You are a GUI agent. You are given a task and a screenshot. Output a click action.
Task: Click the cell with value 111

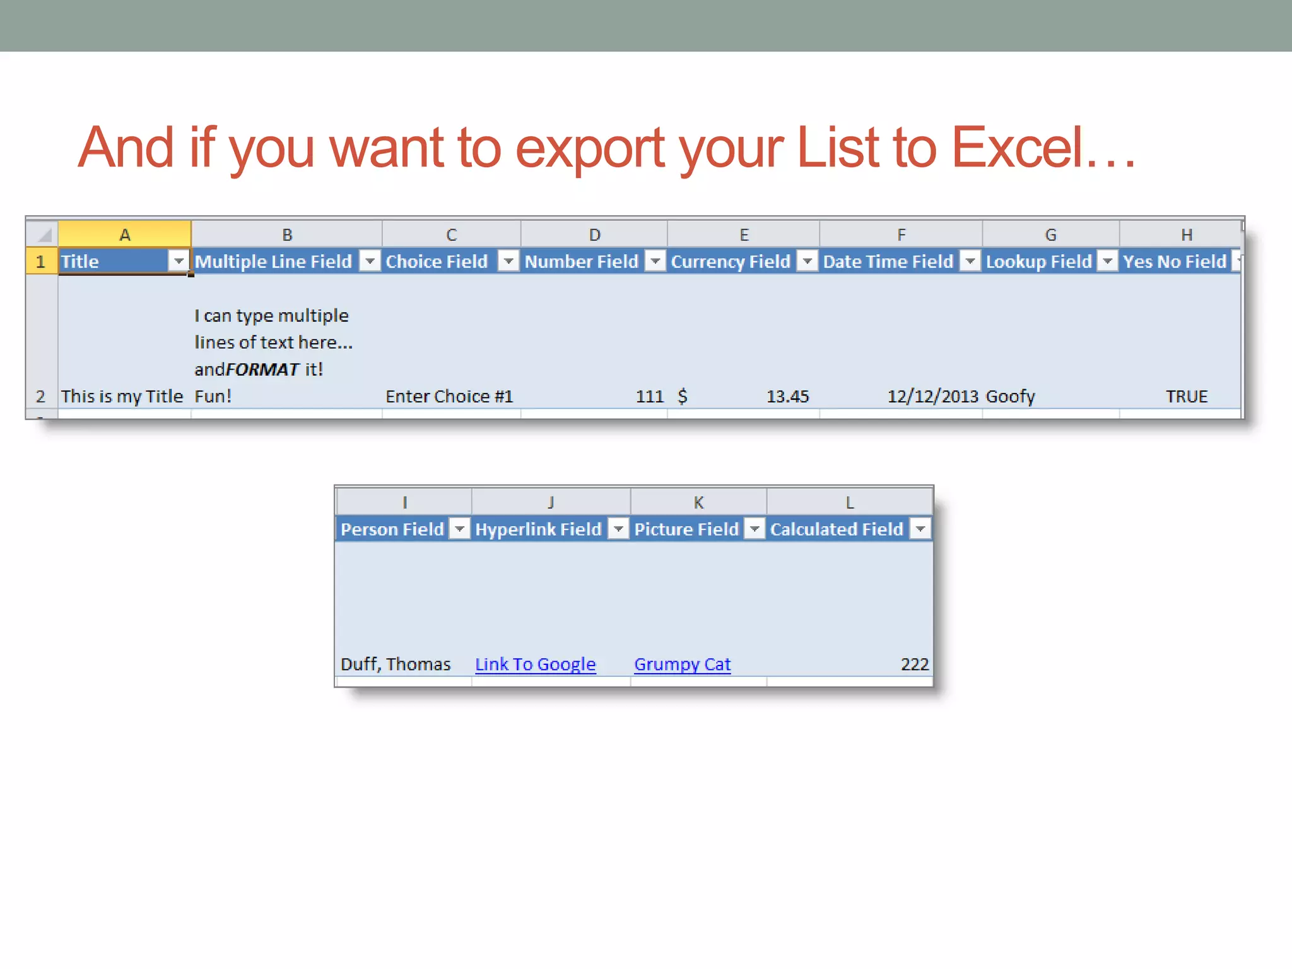pos(594,341)
